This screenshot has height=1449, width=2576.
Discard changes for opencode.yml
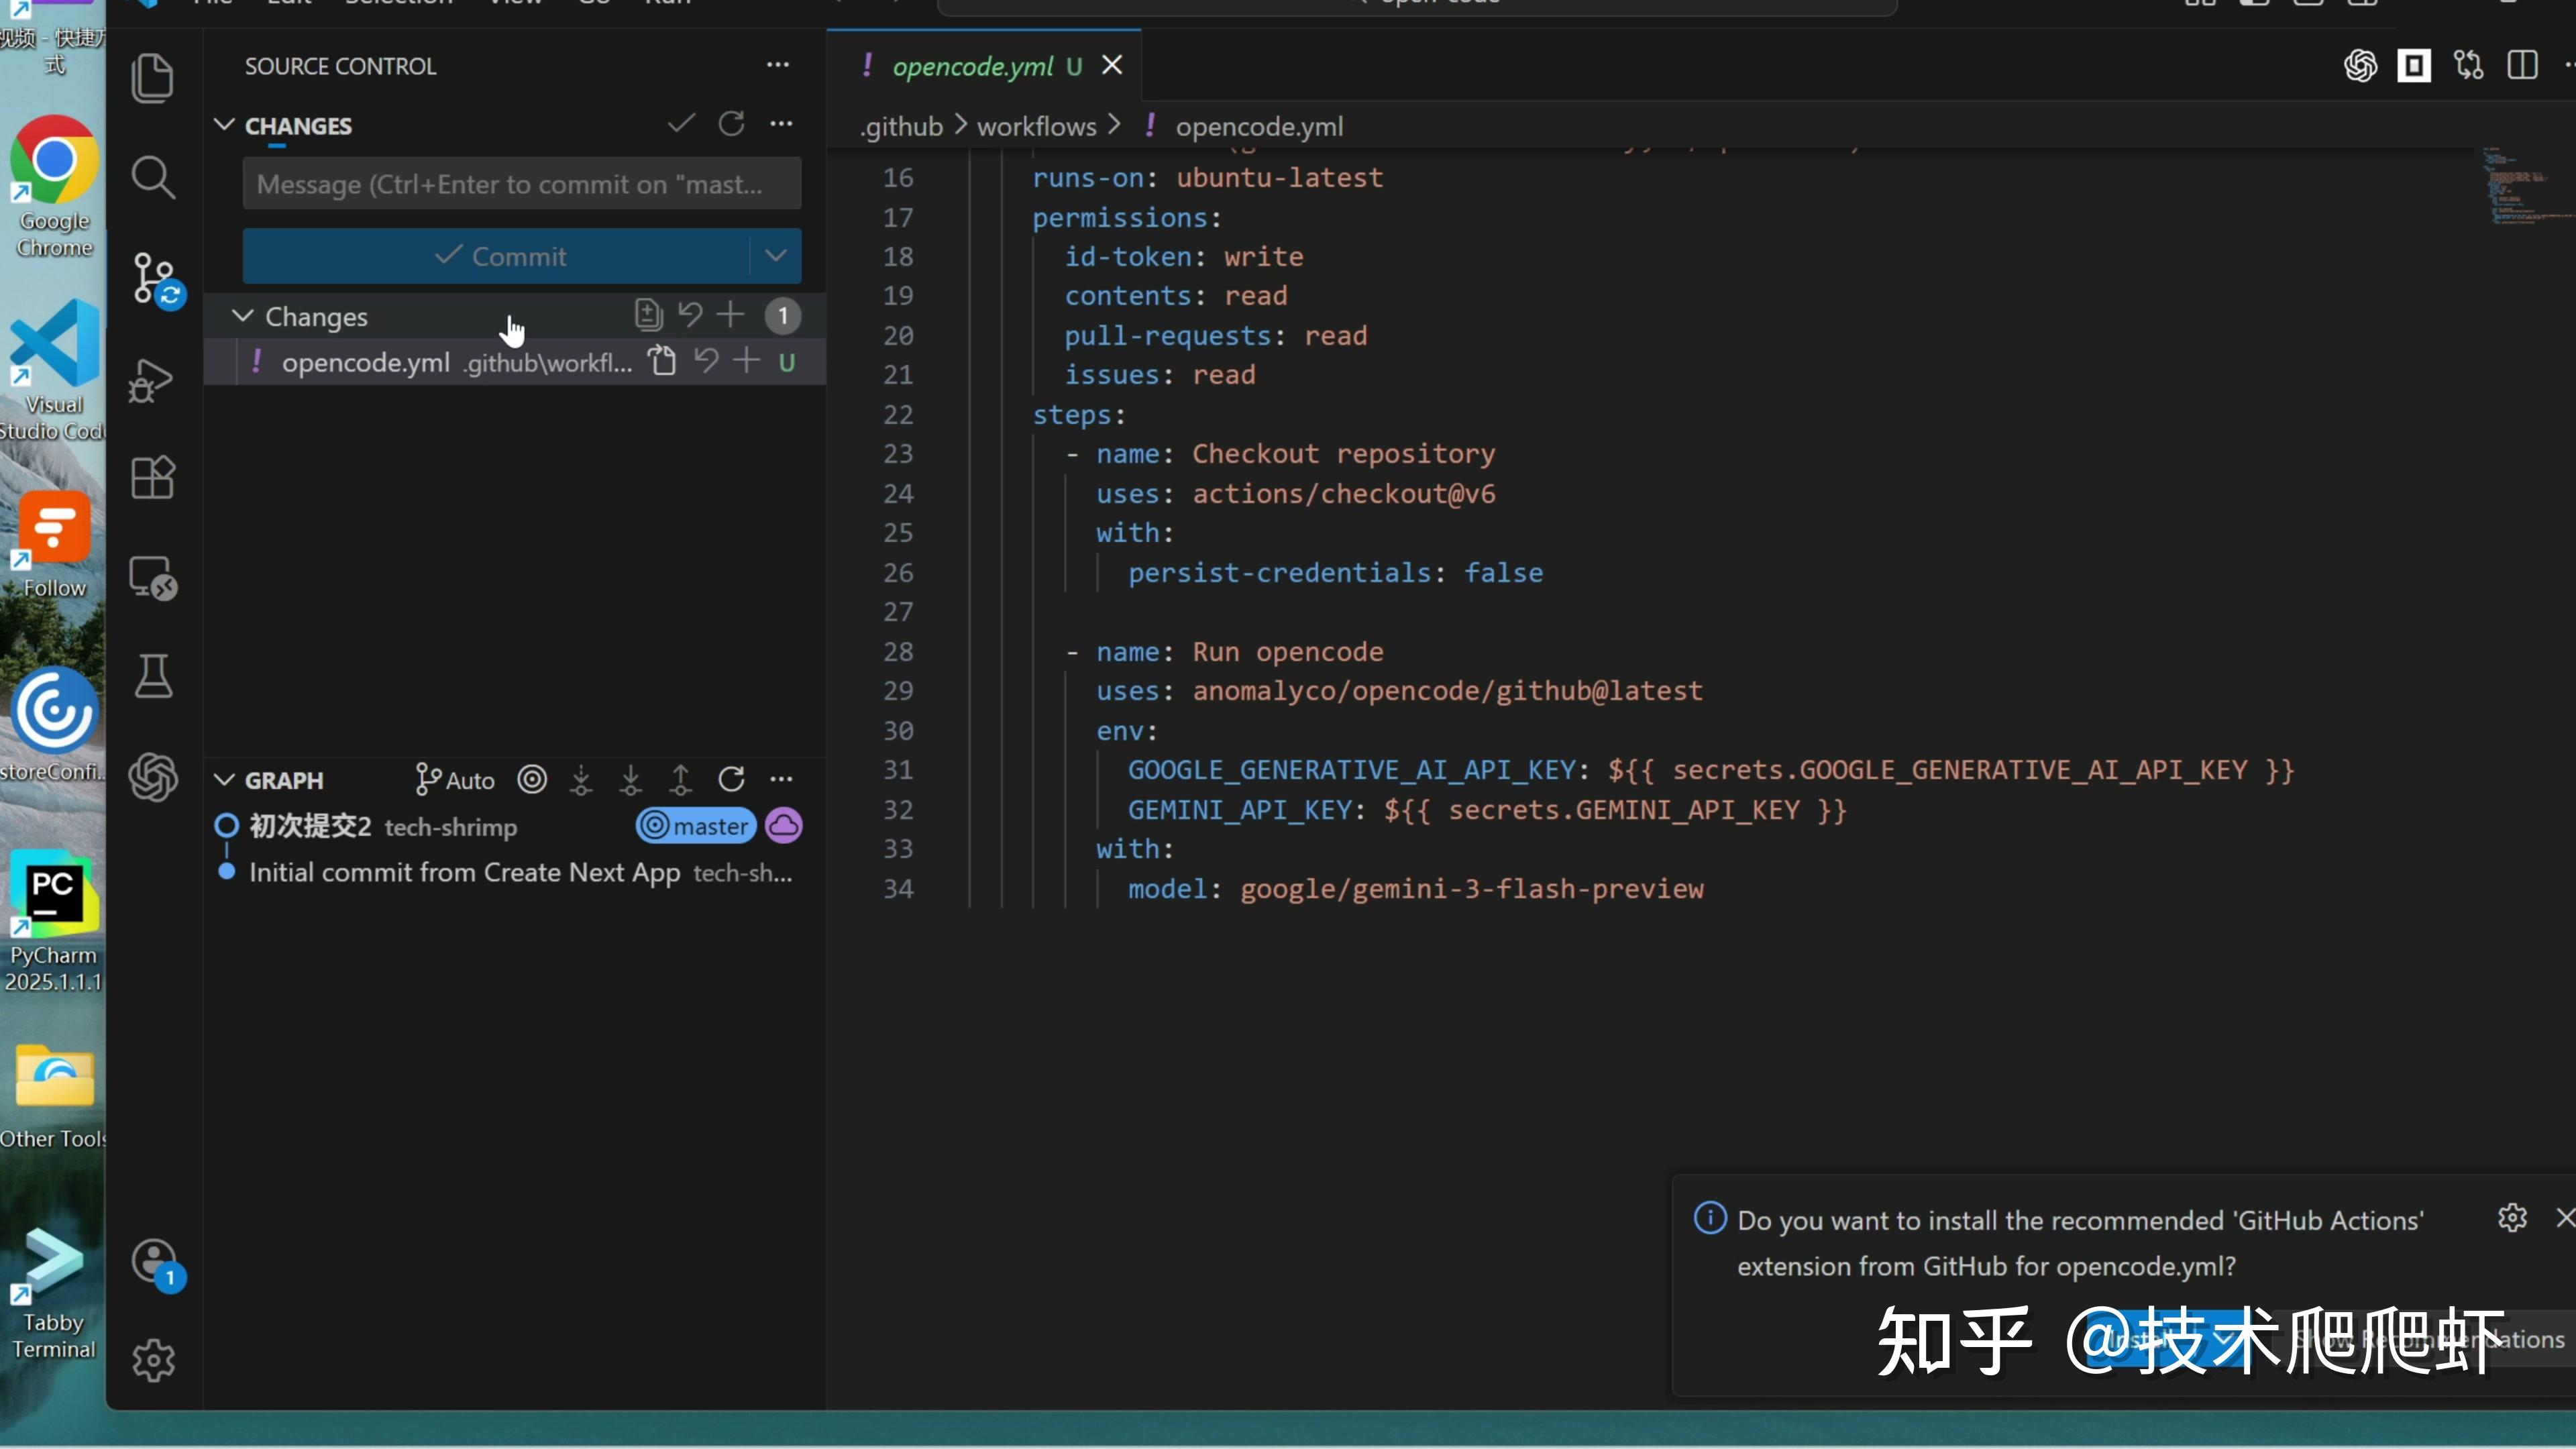point(706,361)
